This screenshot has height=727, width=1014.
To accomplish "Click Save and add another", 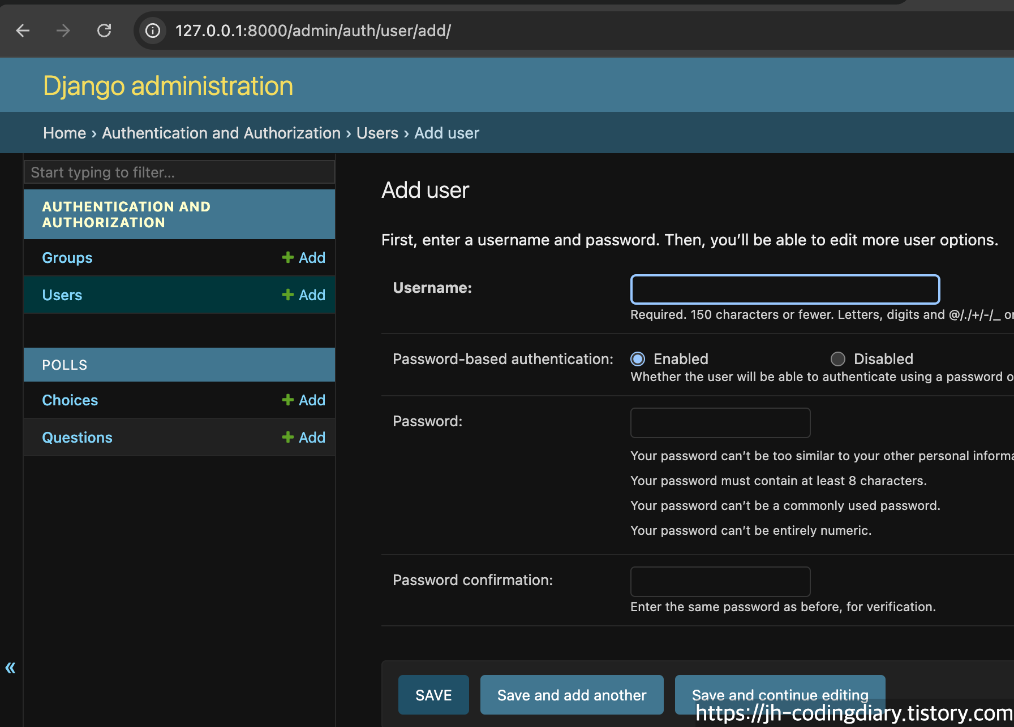I will click(572, 695).
